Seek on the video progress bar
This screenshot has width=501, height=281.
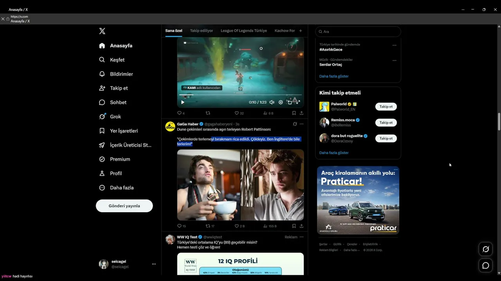point(240,95)
